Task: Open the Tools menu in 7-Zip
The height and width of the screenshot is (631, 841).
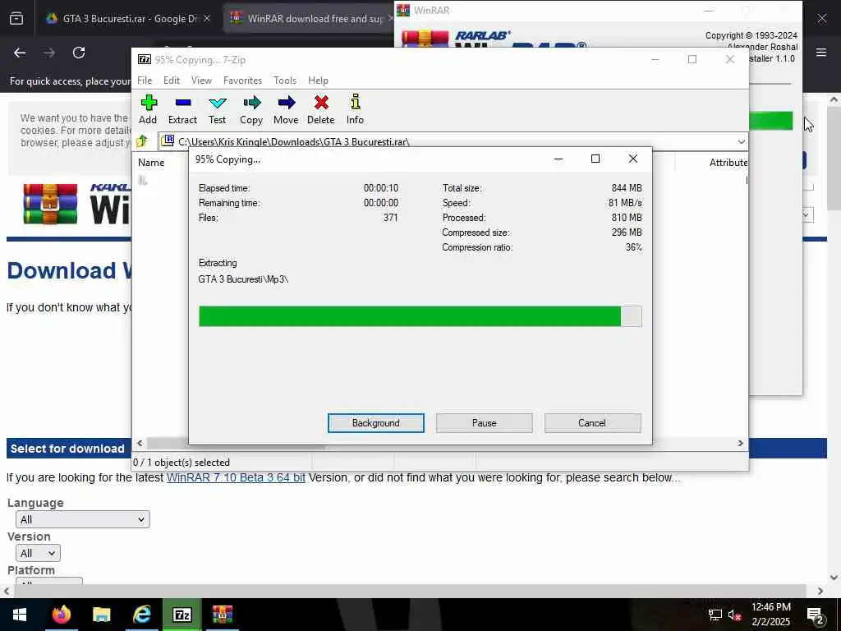Action: pyautogui.click(x=285, y=81)
